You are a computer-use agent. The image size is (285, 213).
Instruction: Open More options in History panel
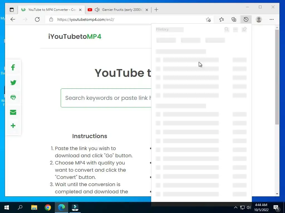235,29
